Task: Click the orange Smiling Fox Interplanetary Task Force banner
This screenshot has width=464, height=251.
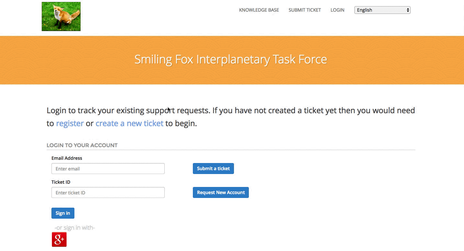Action: pyautogui.click(x=231, y=60)
